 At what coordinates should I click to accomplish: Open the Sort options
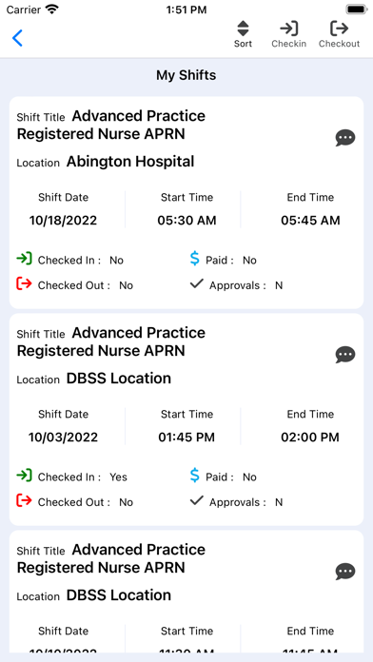coord(243,34)
